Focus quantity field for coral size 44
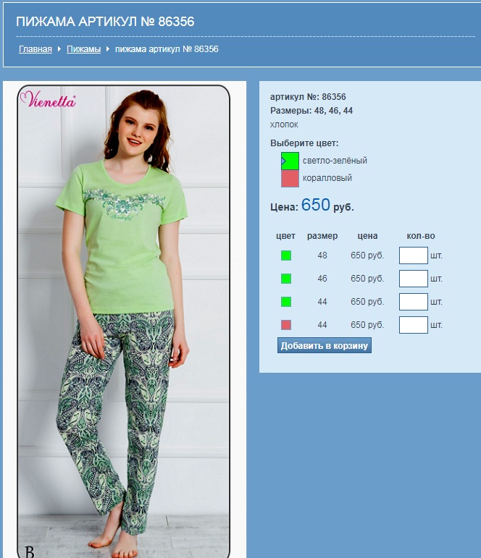Image resolution: width=481 pixels, height=558 pixels. pyautogui.click(x=414, y=325)
